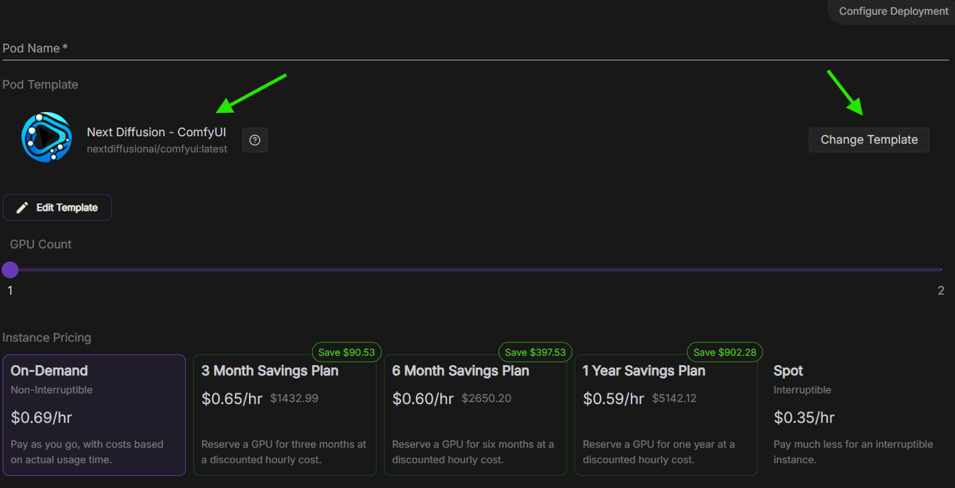Click the Next Diffusion - ComfyUI title
This screenshot has width=955, height=488.
pos(156,132)
